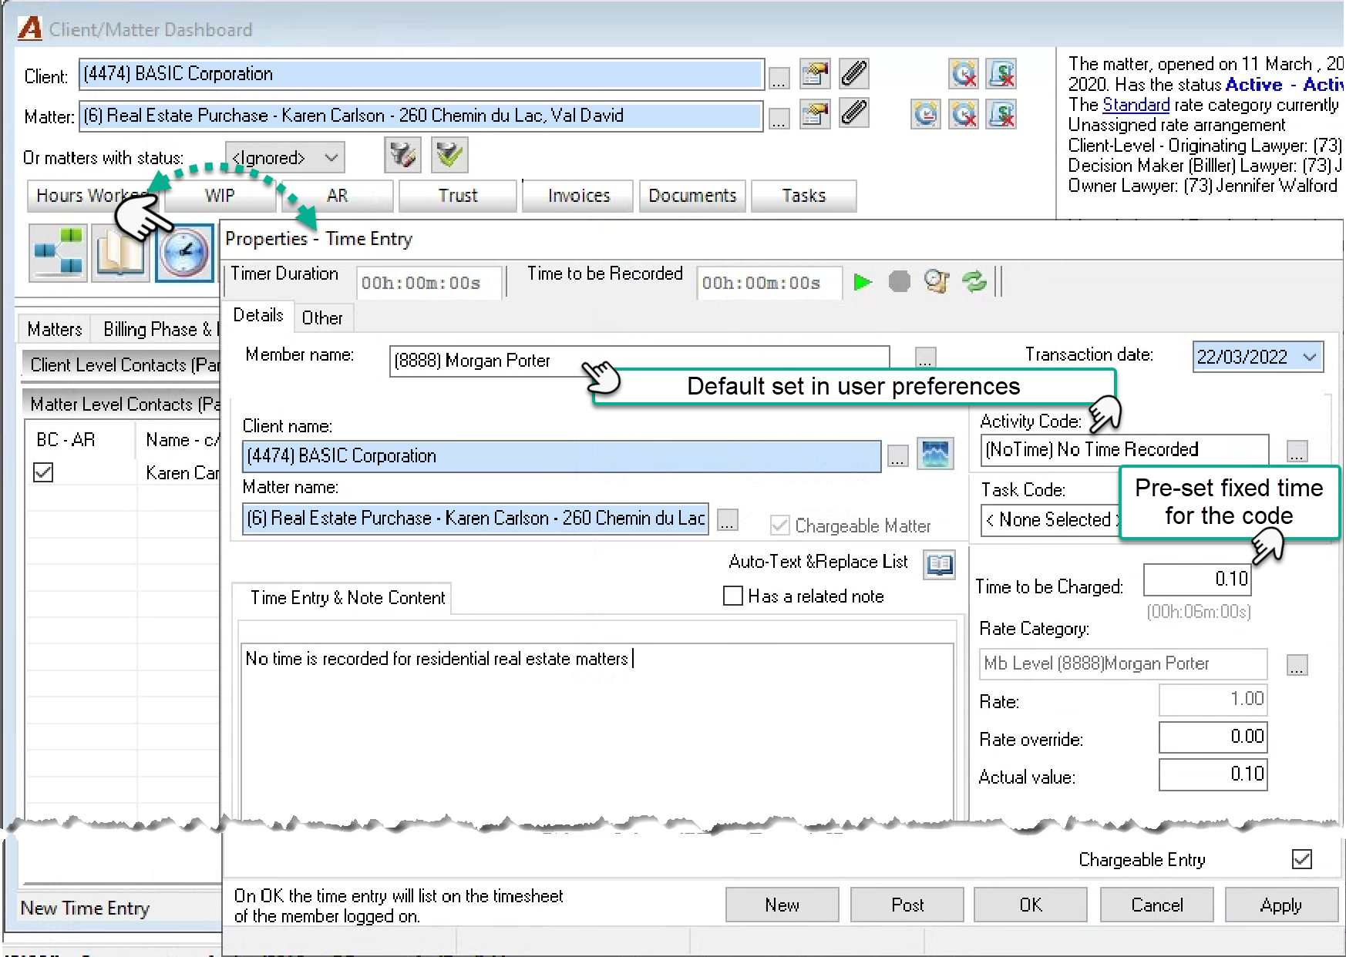
Task: Open client properties icon beside BASIC Corporation
Action: pyautogui.click(x=815, y=74)
